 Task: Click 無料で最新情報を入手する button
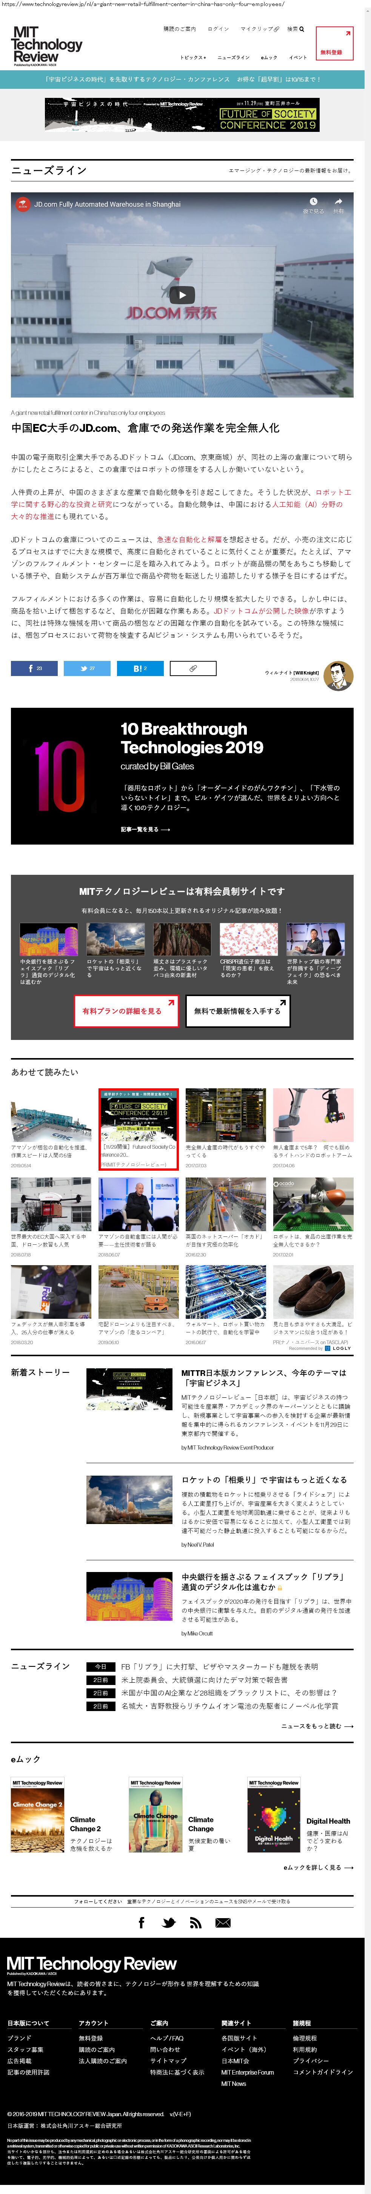point(237,1011)
